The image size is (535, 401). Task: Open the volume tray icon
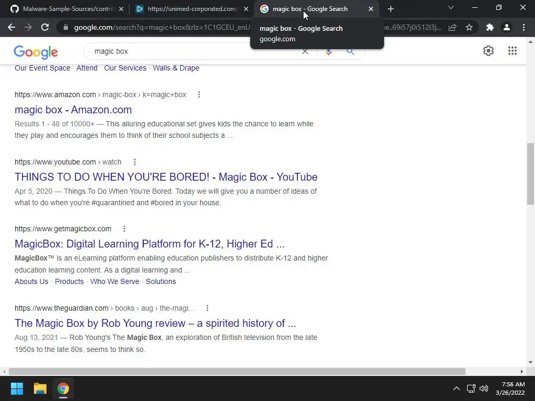coord(484,388)
